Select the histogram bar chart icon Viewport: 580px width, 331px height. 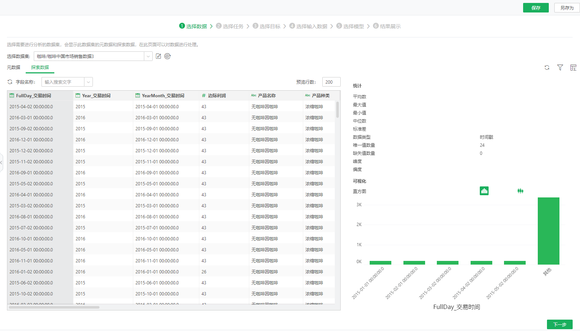(484, 191)
